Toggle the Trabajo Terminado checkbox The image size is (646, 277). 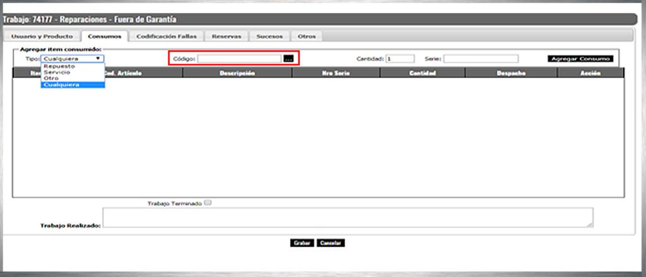(x=208, y=203)
